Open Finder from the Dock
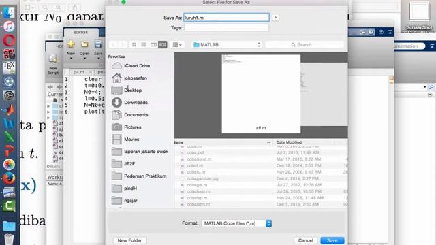Screen dimensions: 436x245 (x=9, y=12)
